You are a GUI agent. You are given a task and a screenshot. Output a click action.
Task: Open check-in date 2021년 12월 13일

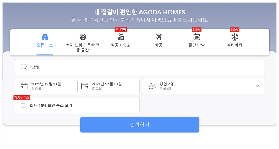point(46,86)
